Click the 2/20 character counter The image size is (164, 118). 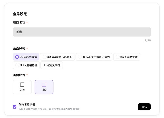(148, 40)
